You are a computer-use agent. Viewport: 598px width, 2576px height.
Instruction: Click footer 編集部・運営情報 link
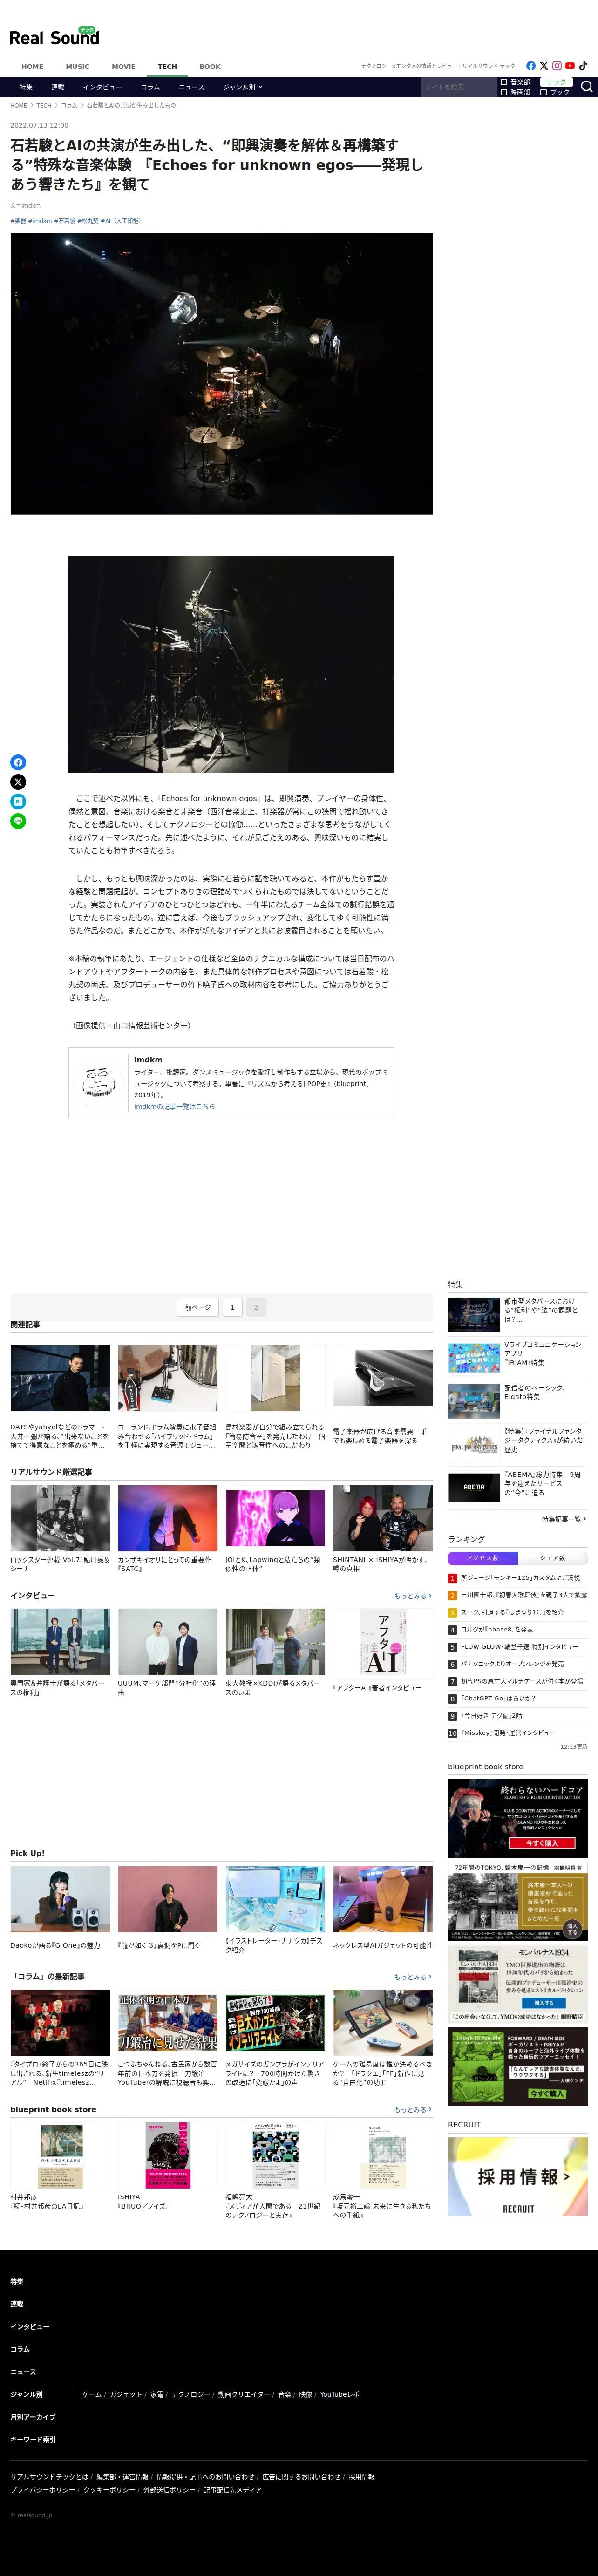coord(122,2477)
